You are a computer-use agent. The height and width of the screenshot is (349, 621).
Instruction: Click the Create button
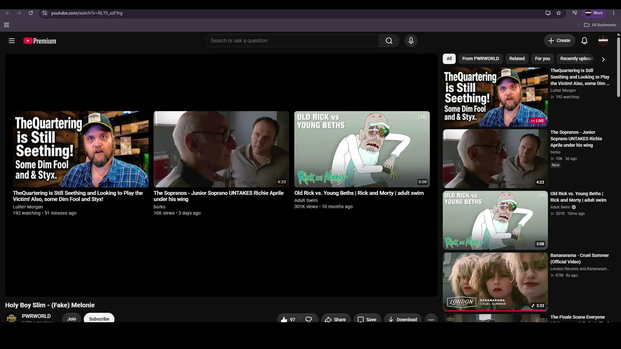(559, 41)
